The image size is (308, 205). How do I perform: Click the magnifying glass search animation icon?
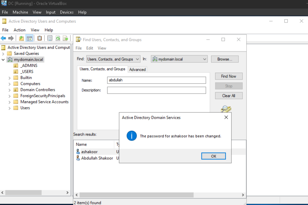(226, 109)
